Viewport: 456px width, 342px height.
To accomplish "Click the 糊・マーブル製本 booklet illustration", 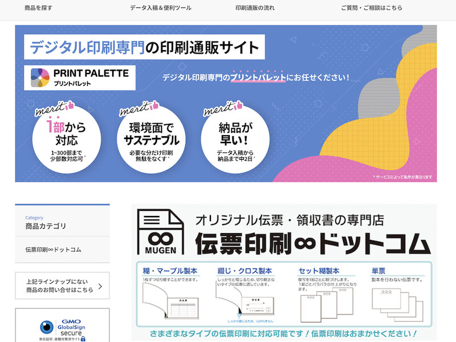I will pyautogui.click(x=170, y=301).
